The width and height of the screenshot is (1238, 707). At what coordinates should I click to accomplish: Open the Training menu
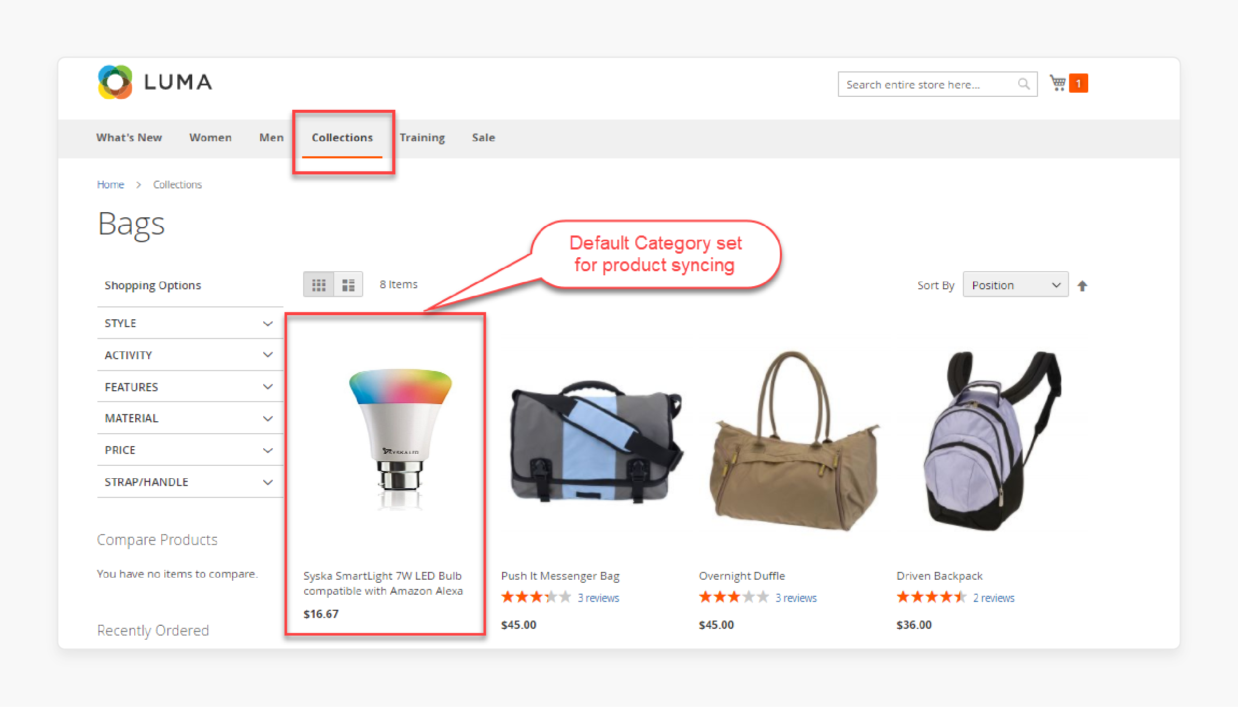(422, 138)
